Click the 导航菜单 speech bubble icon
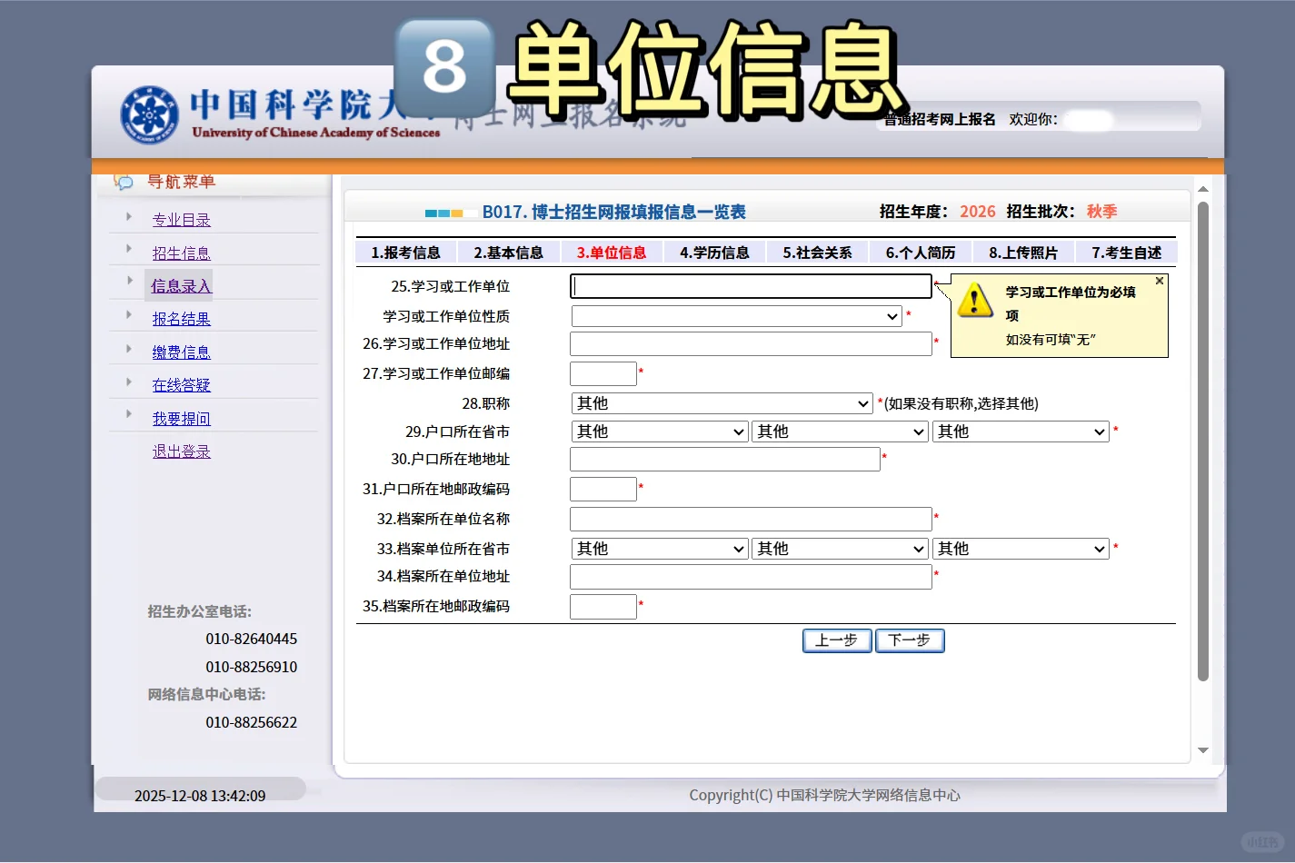Viewport: 1295px width, 863px height. click(124, 182)
